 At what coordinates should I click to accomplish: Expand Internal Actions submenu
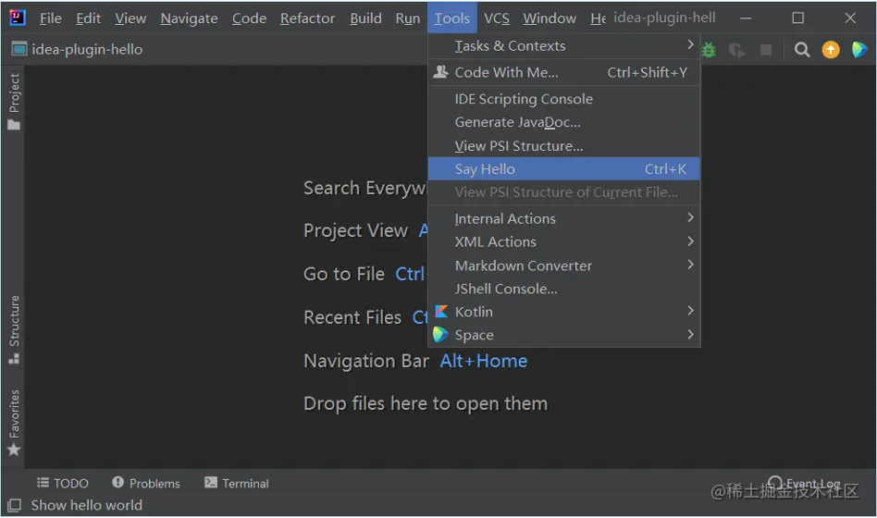(x=563, y=218)
